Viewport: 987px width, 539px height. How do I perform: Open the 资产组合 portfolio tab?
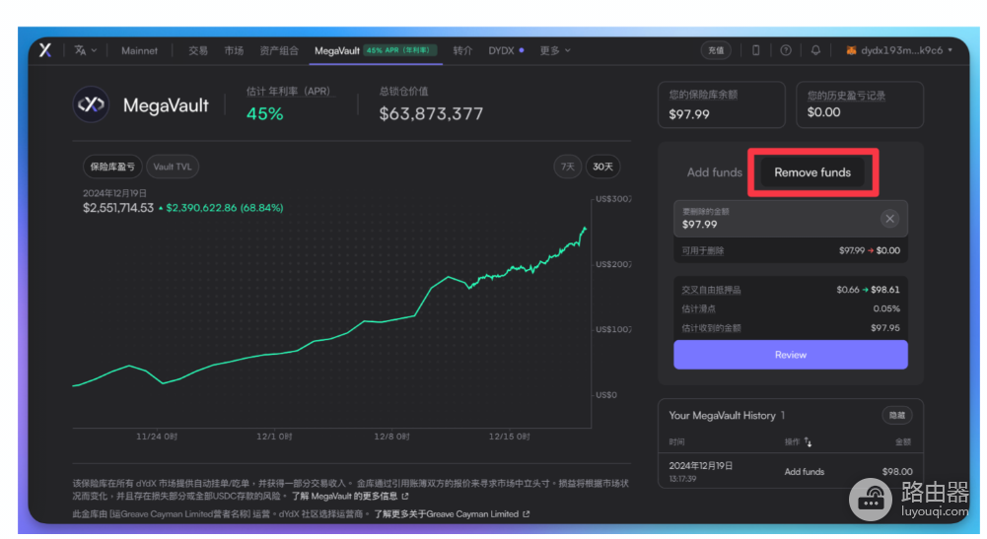(279, 50)
